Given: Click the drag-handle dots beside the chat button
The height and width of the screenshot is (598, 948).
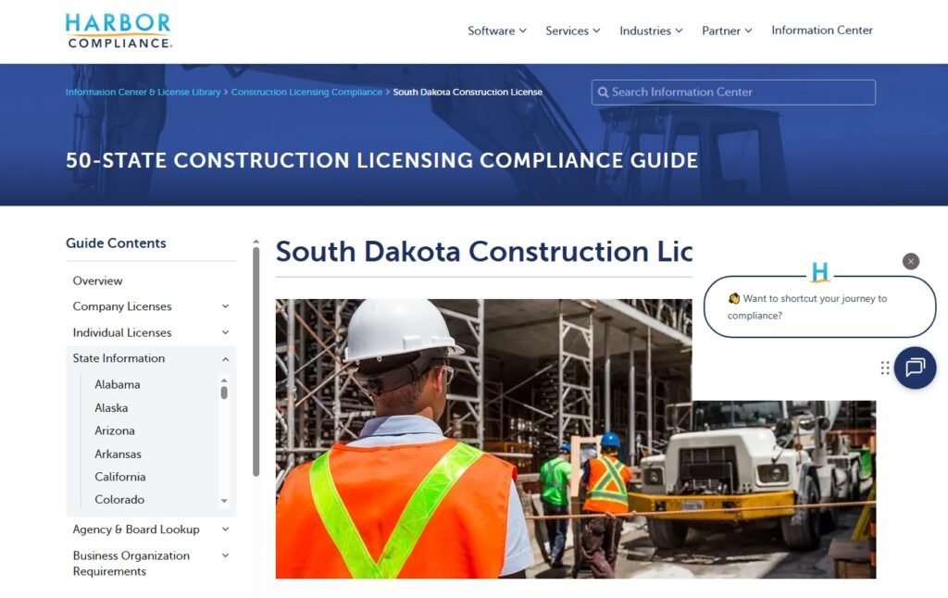Looking at the screenshot, I should click(x=884, y=368).
